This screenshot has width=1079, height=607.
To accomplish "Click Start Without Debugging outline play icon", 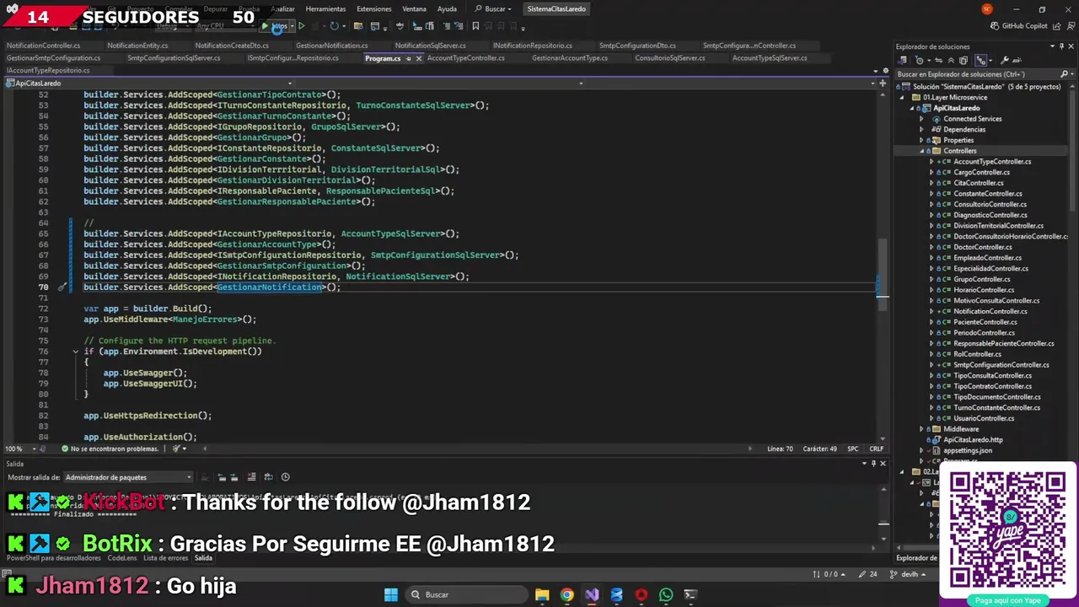I will [x=302, y=26].
